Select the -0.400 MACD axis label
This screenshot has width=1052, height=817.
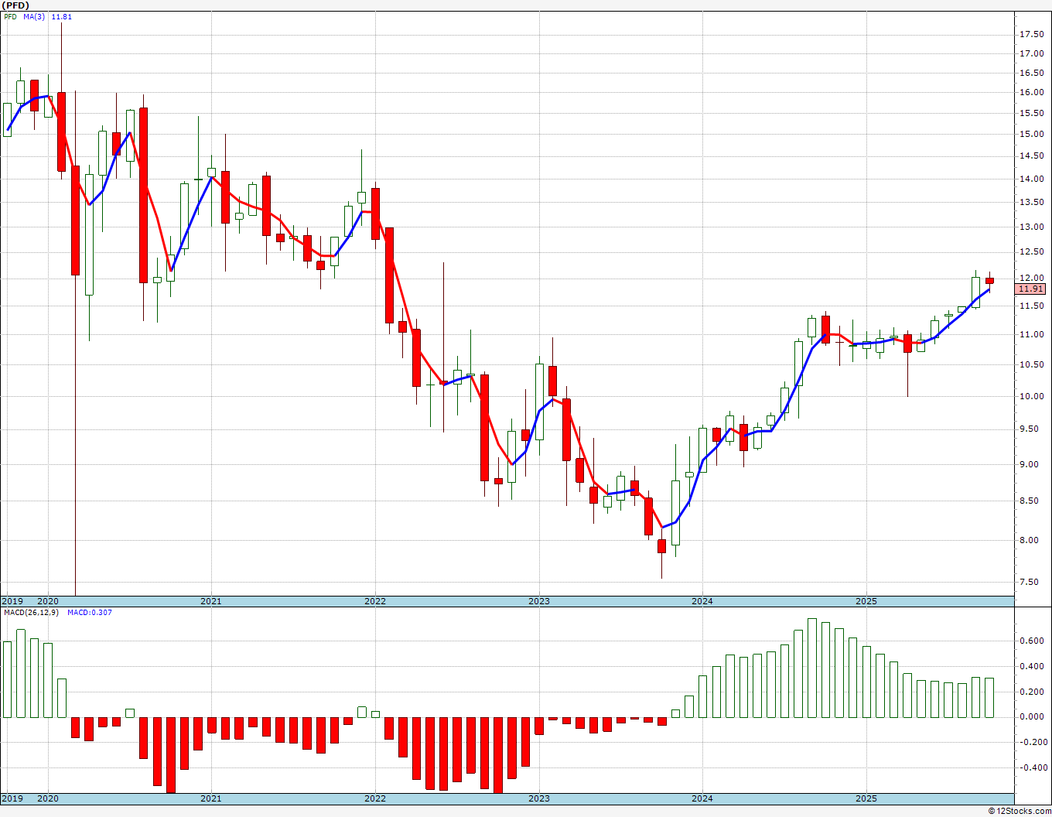(1036, 767)
